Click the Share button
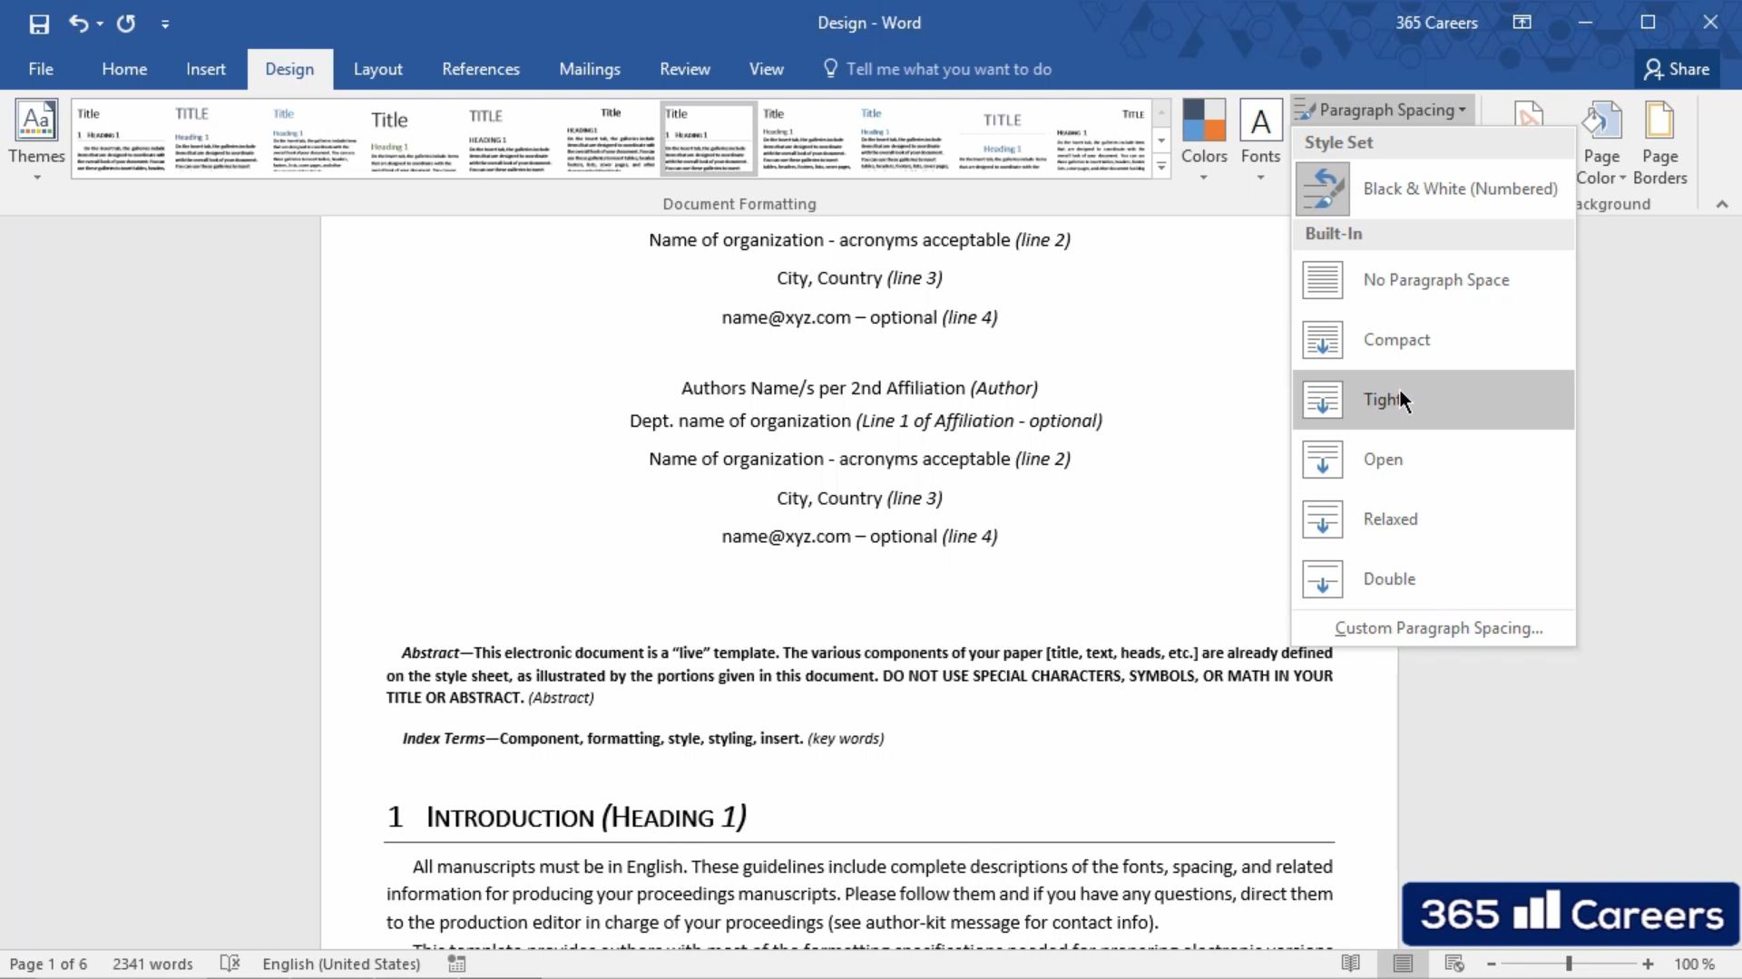The image size is (1742, 979). 1677,68
